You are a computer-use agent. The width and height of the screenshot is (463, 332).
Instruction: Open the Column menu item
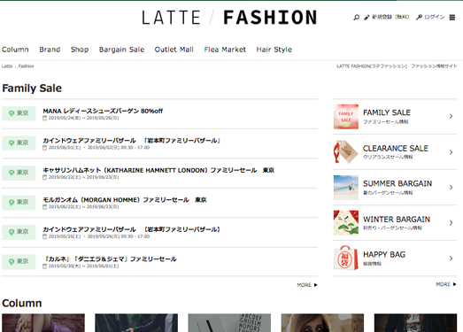15,50
